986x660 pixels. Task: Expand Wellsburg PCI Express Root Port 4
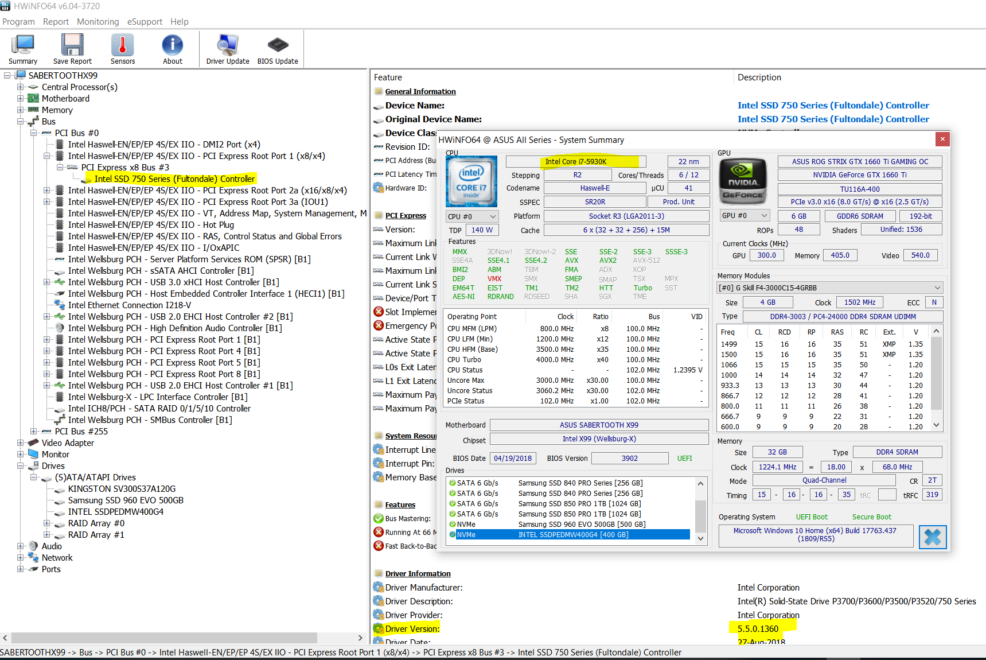47,351
